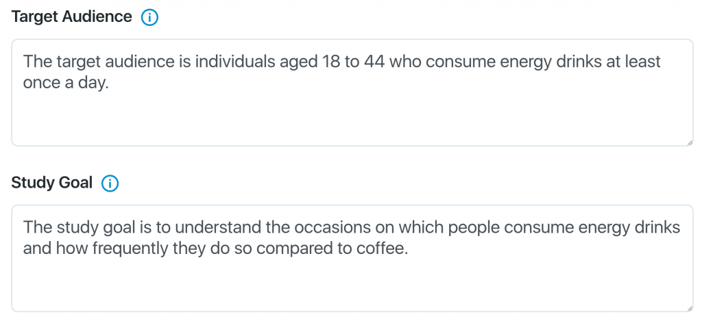
Task: Place cursor after "compared to coffee." text
Action: (x=409, y=249)
